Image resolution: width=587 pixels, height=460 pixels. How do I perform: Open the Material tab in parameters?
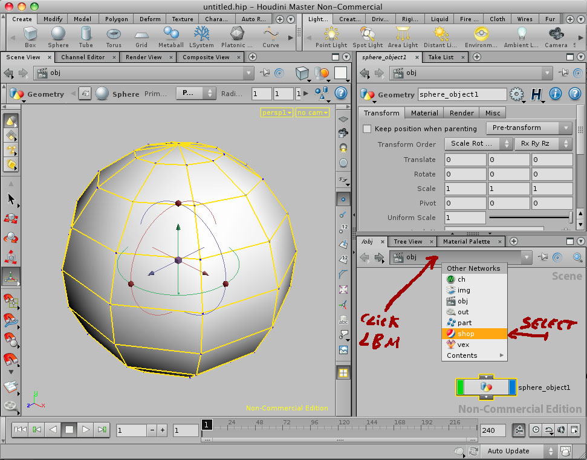pos(424,113)
